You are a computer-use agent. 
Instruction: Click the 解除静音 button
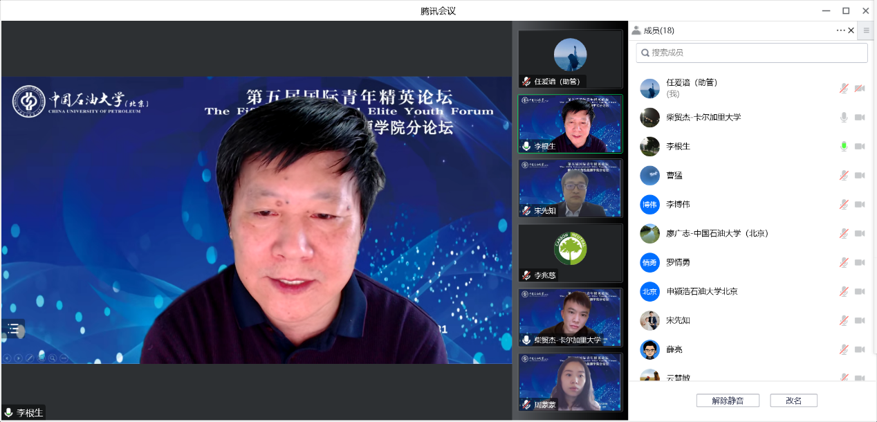[728, 401]
